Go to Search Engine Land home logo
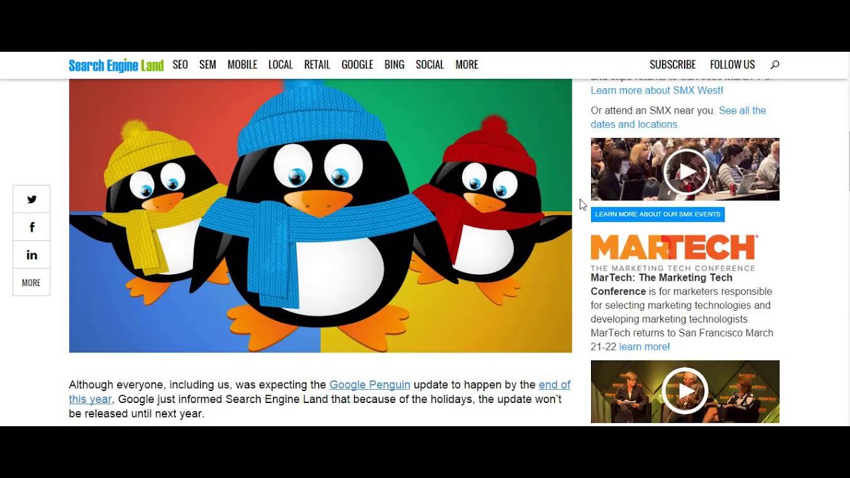Image resolution: width=850 pixels, height=478 pixels. (x=116, y=65)
